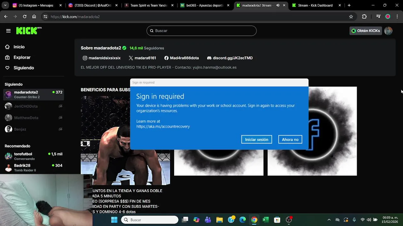Open the clock and date 15/02/2026
This screenshot has width=403, height=226.
390,220
